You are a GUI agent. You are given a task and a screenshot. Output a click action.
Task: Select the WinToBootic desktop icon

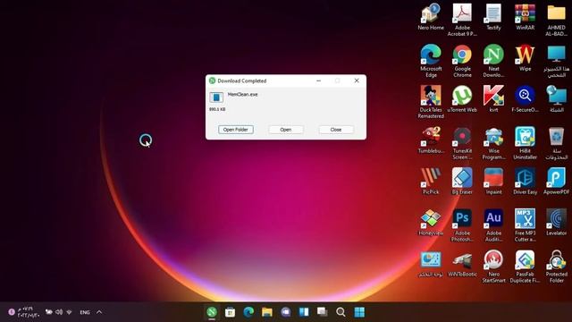point(462,263)
